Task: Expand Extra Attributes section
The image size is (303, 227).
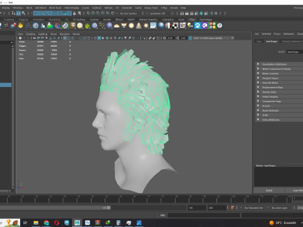Action: tap(279, 120)
